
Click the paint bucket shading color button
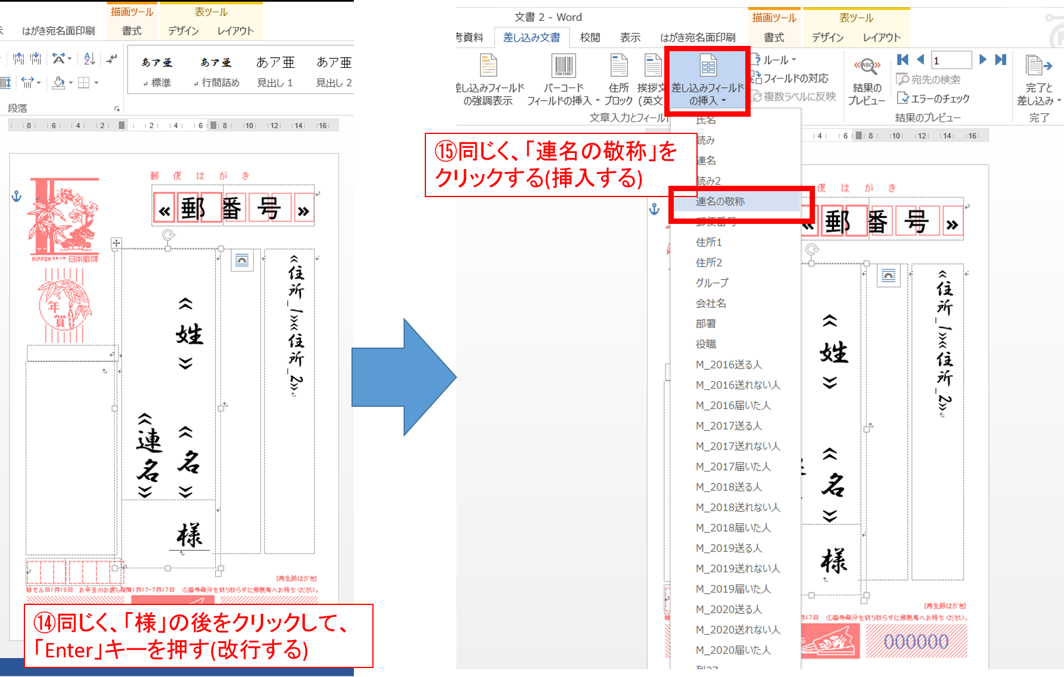tap(58, 83)
